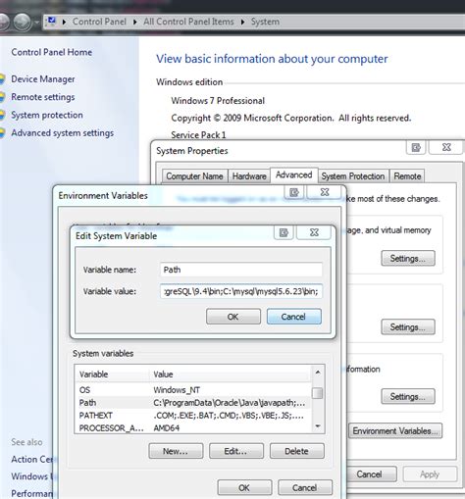
Task: Cancel the Edit System Variable dialog
Action: (294, 317)
